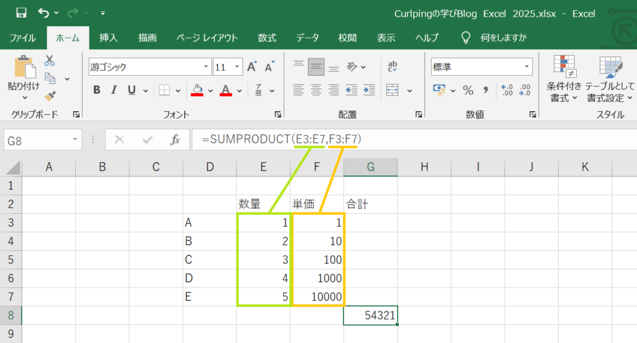Open the 游ゴシック font name dropdown

coord(206,66)
